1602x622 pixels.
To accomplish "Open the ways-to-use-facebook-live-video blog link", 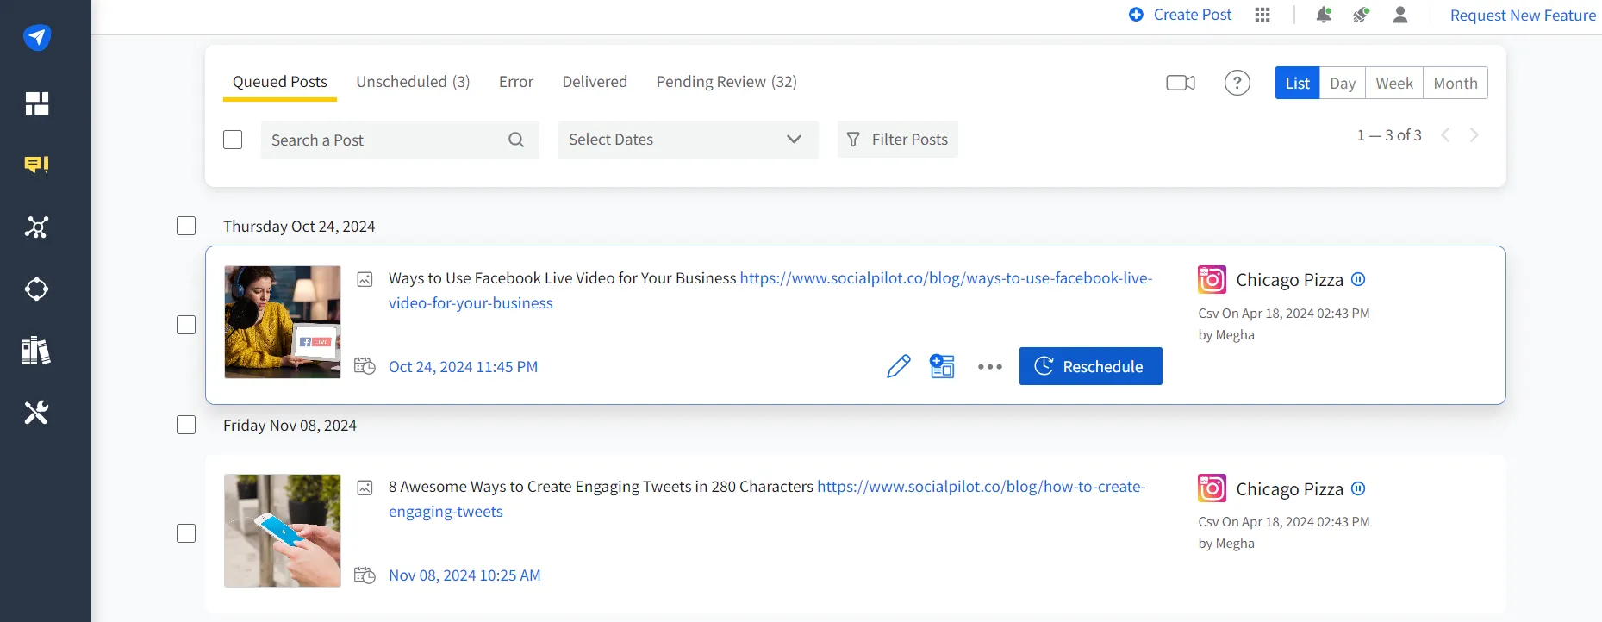I will 946,278.
